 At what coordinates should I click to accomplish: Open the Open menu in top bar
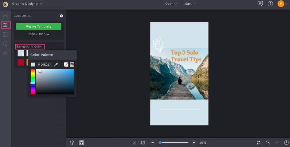tap(171, 4)
